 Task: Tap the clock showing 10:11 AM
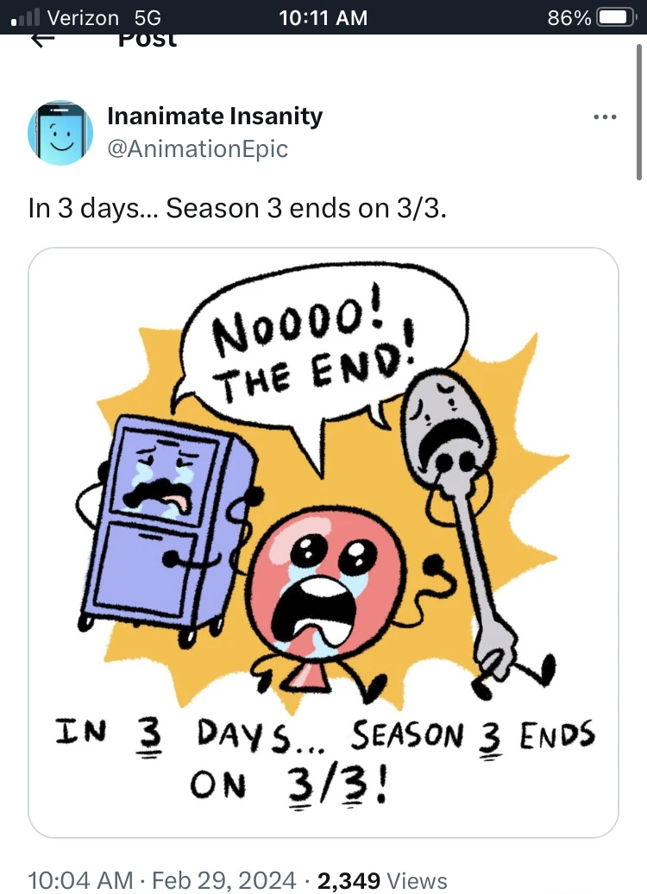point(323,16)
